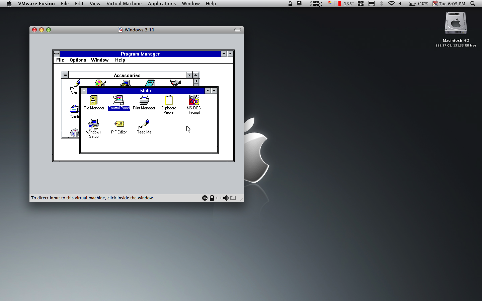Open the Virtual Machine menu
Image resolution: width=482 pixels, height=301 pixels.
(124, 4)
